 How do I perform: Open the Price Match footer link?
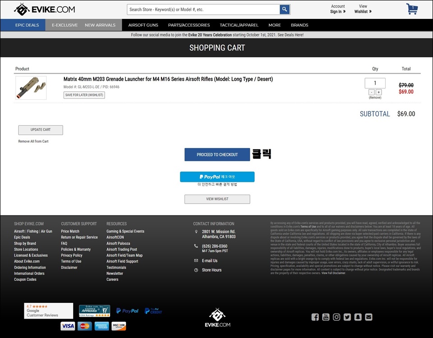pyautogui.click(x=70, y=232)
